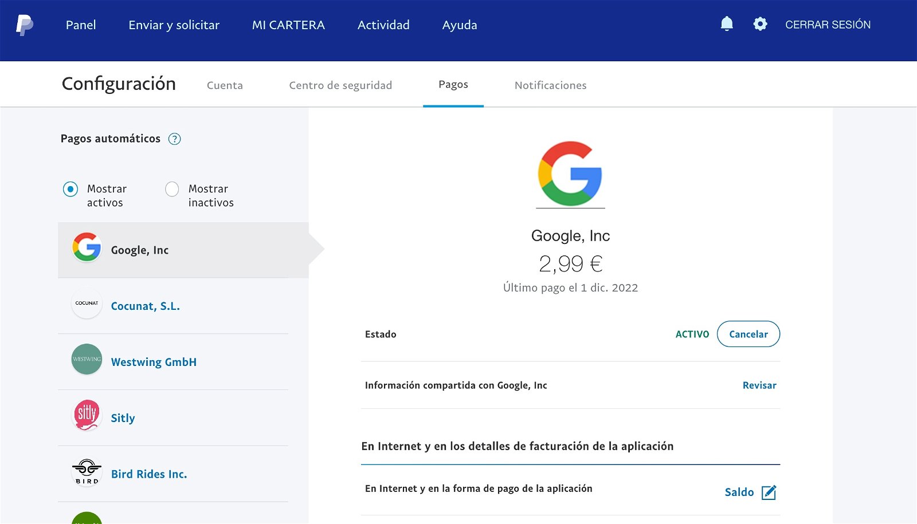Click the Cocunat logo icon
Image resolution: width=917 pixels, height=524 pixels.
pyautogui.click(x=87, y=303)
